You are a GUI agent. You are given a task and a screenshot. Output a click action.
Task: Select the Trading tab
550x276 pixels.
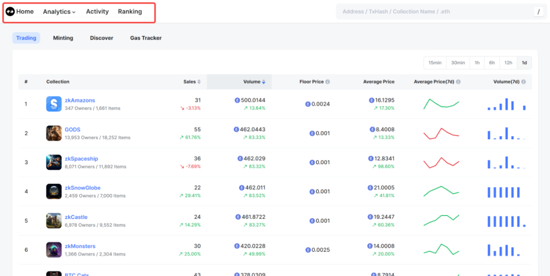tap(26, 38)
